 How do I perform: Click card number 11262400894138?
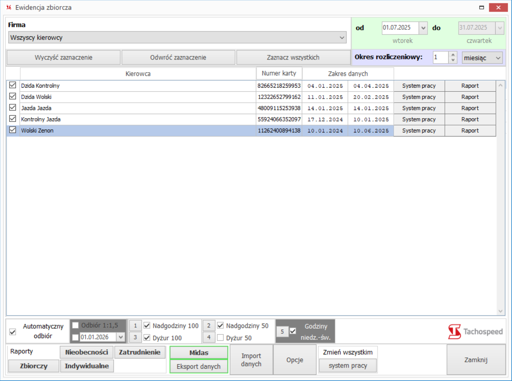279,131
